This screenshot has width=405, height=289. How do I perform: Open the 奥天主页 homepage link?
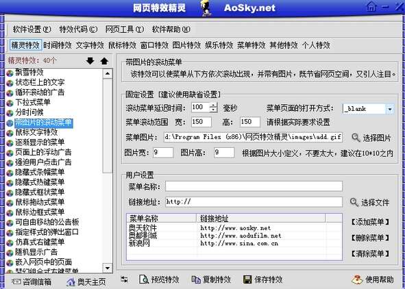click(x=86, y=281)
